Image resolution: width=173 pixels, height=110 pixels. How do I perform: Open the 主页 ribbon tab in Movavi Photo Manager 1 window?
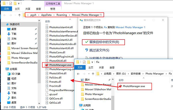[17, 9]
